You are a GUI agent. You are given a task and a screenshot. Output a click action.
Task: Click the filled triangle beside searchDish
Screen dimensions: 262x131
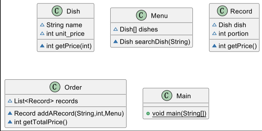[x=116, y=41]
